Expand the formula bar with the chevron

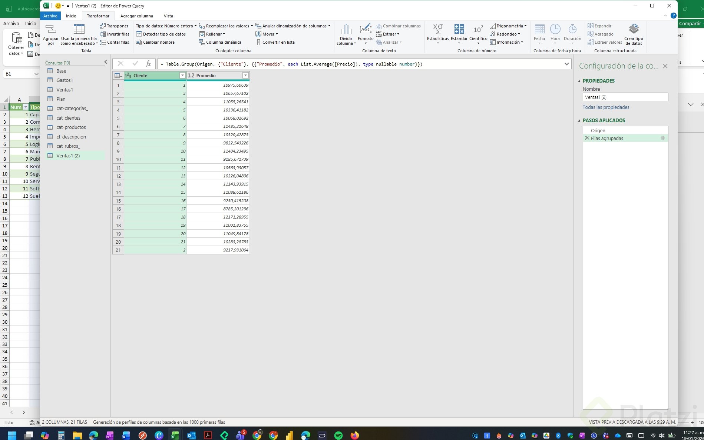click(566, 64)
